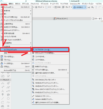Choose 変更内容を送信
The height and width of the screenshot is (109, 103).
pyautogui.click(x=16, y=34)
